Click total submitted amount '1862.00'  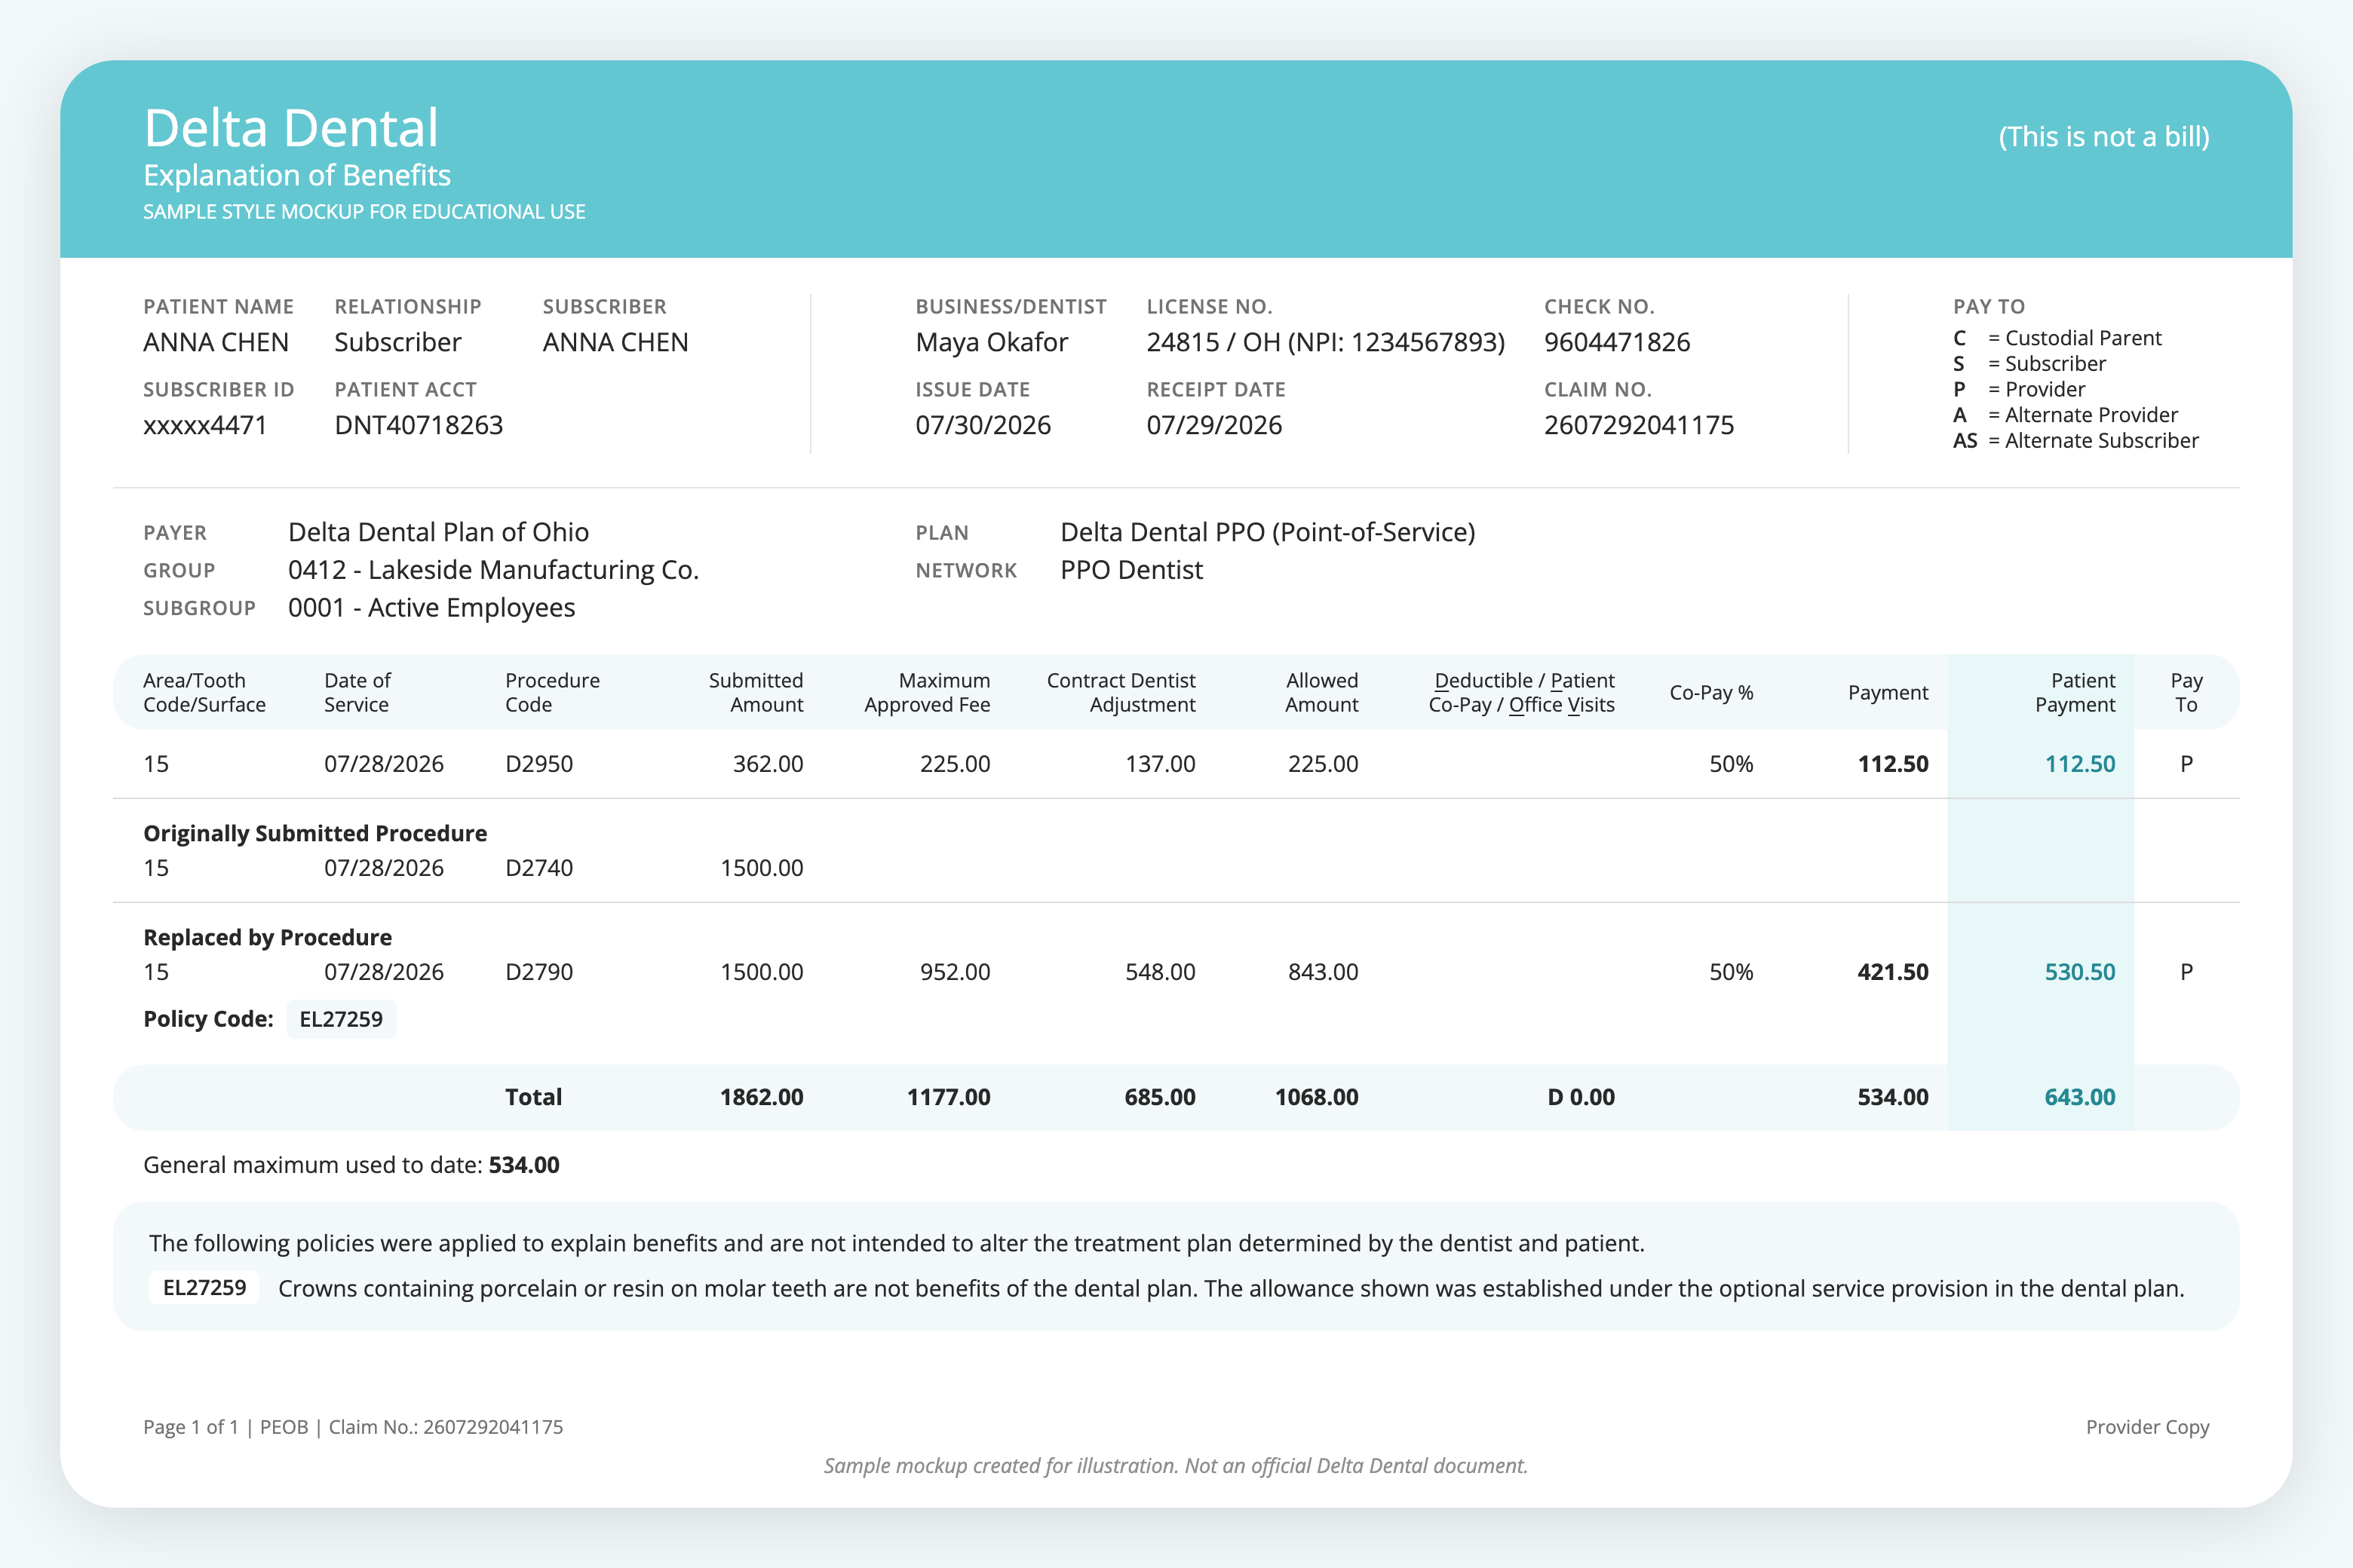pos(761,1097)
